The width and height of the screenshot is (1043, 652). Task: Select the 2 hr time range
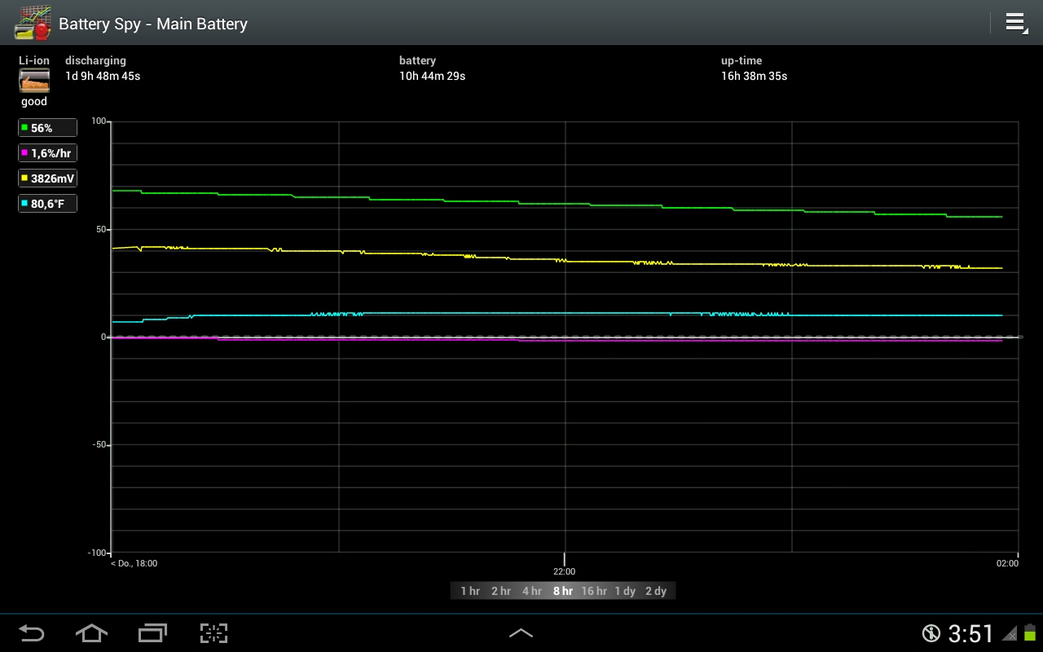501,591
